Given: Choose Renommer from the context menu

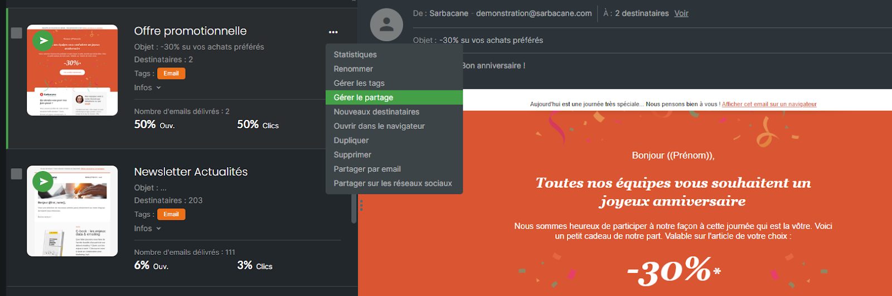Looking at the screenshot, I should coord(394,69).
